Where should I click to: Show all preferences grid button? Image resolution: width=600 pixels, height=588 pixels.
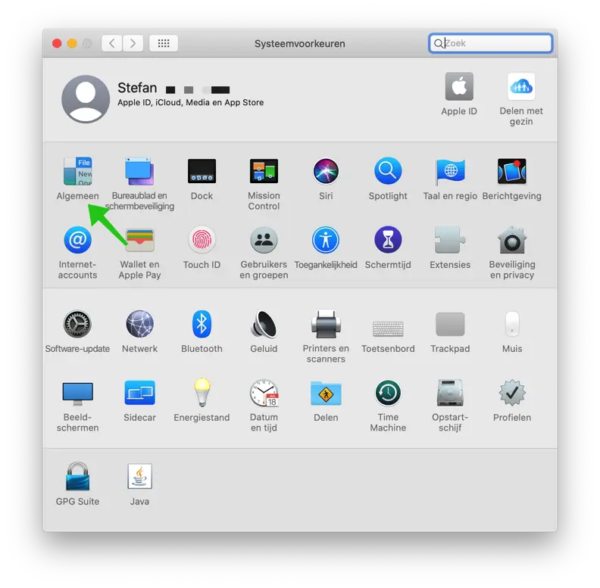click(164, 43)
